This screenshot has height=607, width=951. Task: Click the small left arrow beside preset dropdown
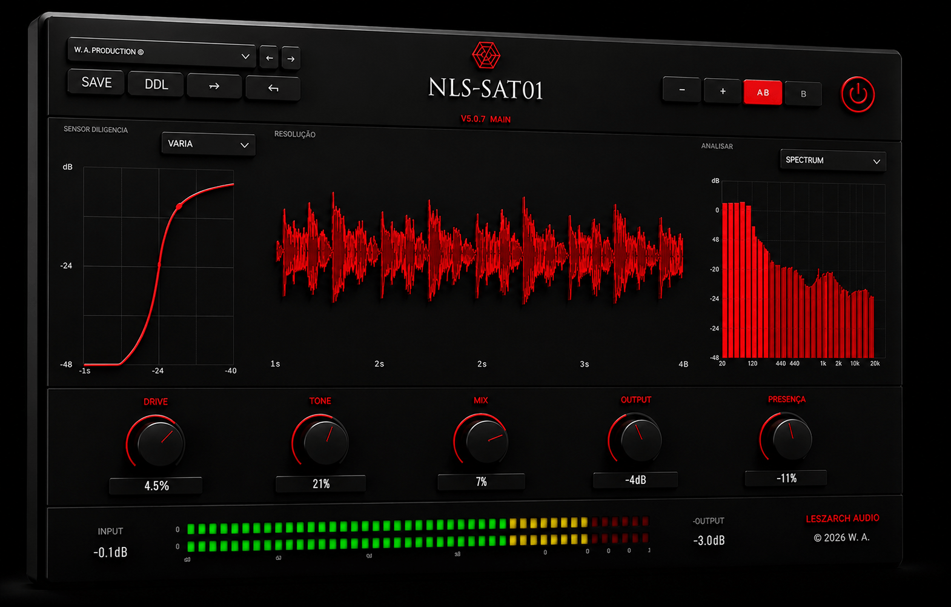[269, 58]
